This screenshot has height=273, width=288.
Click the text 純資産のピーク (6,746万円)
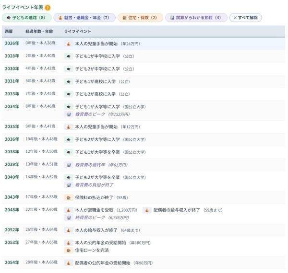pos(102,217)
